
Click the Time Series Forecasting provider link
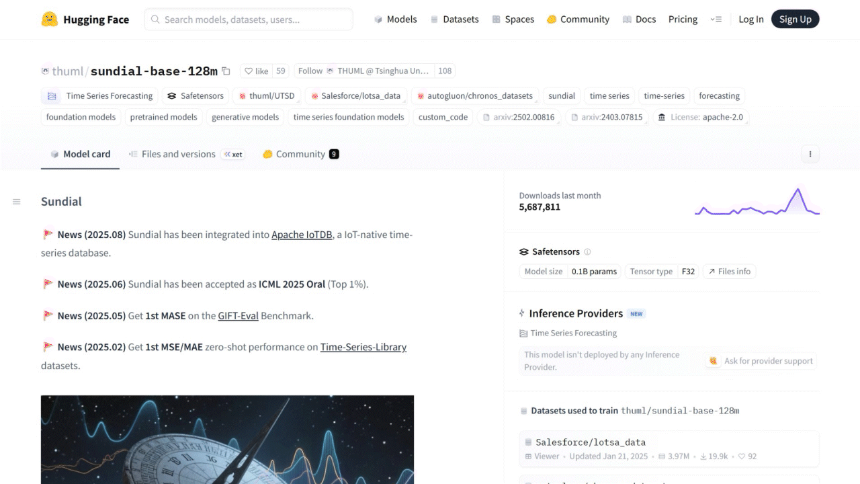(568, 333)
